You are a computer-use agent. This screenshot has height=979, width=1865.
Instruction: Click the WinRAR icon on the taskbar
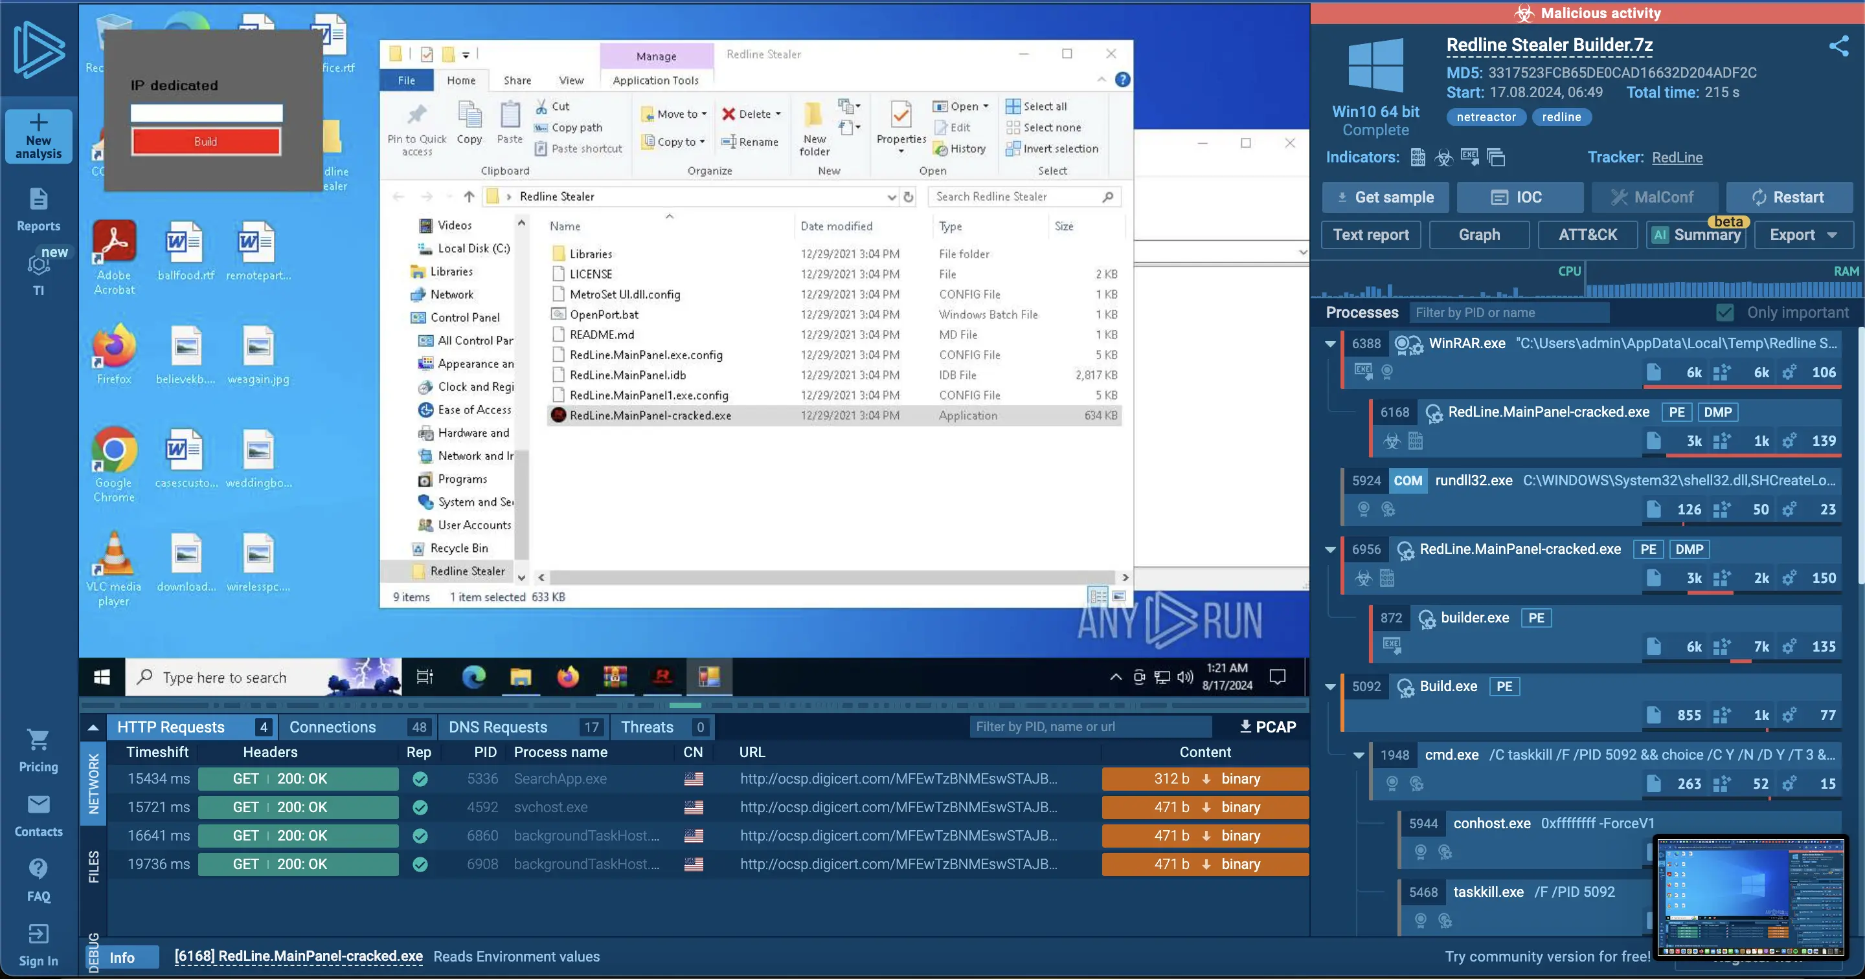615,677
